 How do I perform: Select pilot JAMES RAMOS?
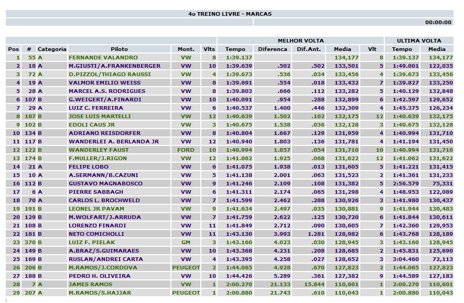click(90, 284)
